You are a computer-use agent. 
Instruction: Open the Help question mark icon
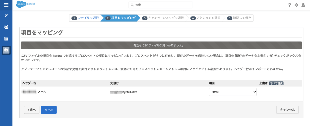tap(289, 5)
